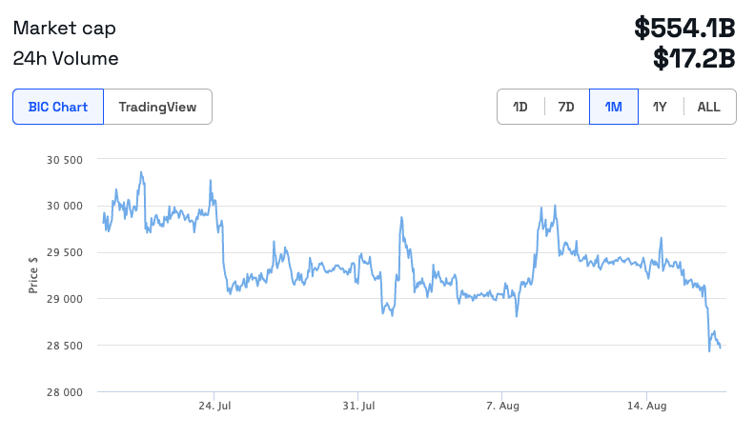Screen dimensions: 754x437
Task: Click the $17.2B 24h volume value
Action: click(694, 59)
